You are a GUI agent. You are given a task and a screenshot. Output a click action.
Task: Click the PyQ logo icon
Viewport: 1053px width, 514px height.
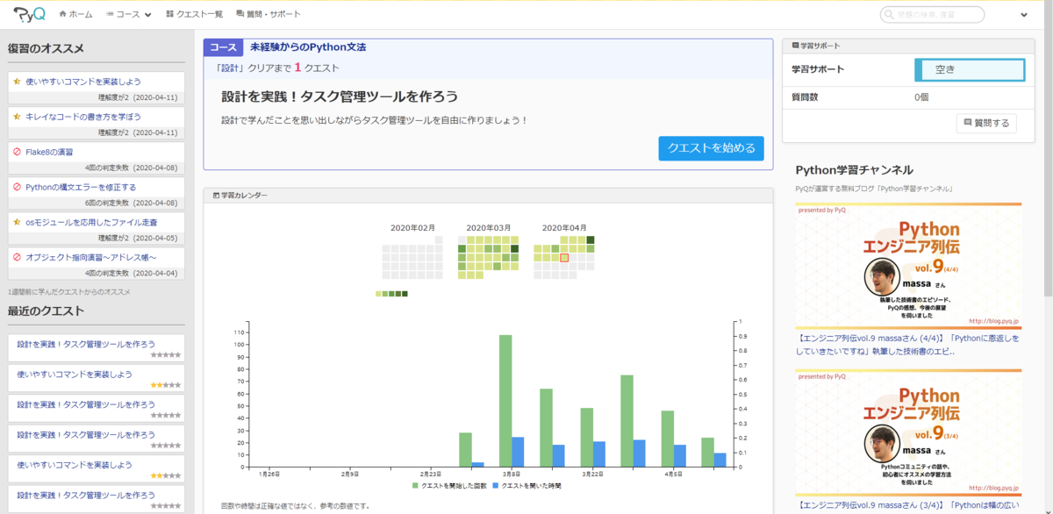click(30, 14)
